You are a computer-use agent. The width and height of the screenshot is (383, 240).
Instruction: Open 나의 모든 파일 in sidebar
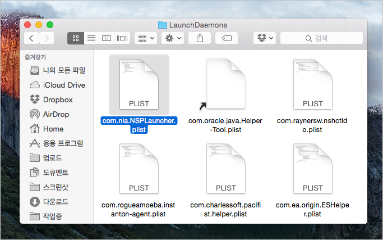pyautogui.click(x=57, y=70)
